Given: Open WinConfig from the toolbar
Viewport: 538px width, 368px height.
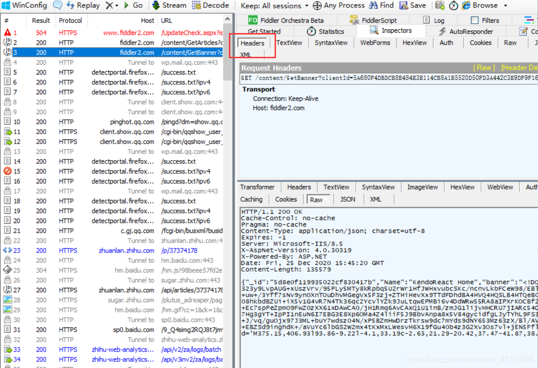Looking at the screenshot, I should pos(24,5).
